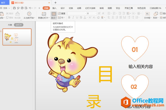166x110 pixels.
Task: Click the 重置 reset button
Action: [x=62, y=13]
